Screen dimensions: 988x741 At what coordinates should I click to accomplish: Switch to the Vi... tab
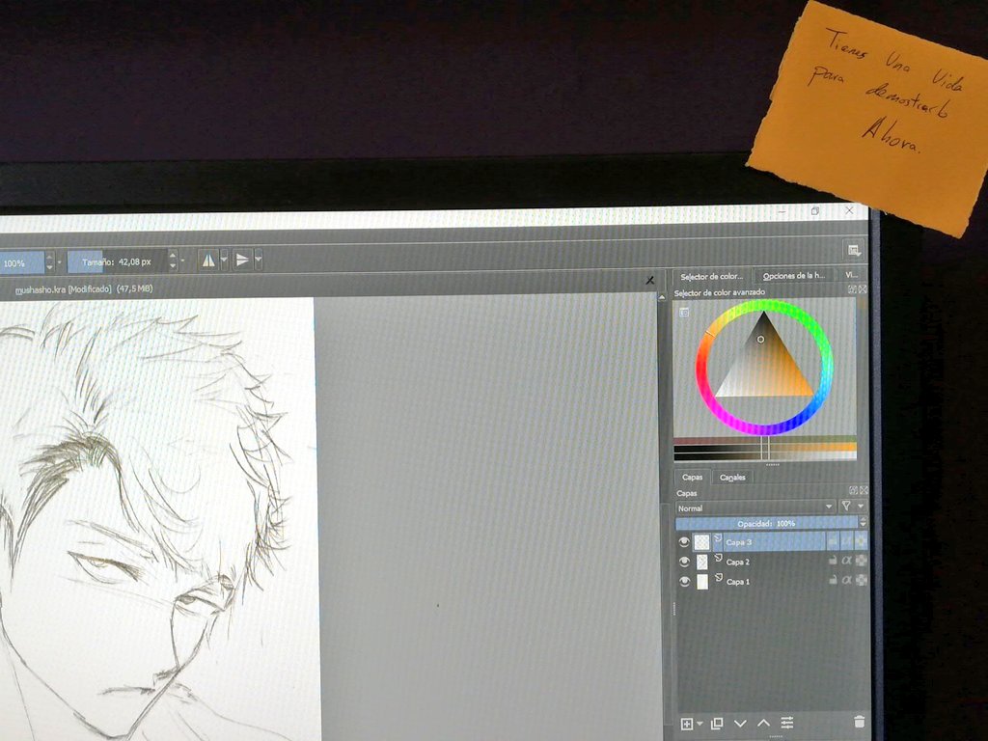pyautogui.click(x=851, y=275)
